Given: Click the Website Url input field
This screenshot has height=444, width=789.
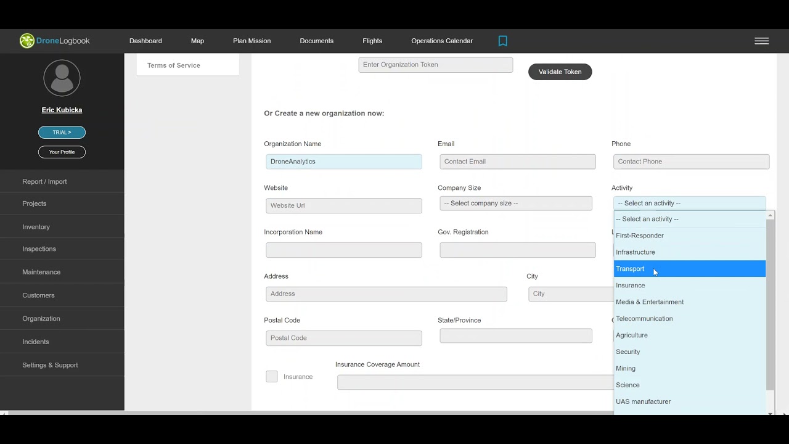Looking at the screenshot, I should (344, 205).
